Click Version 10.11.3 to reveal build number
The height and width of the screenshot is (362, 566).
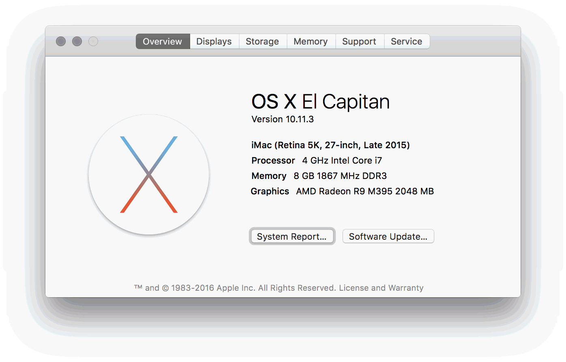pyautogui.click(x=282, y=119)
